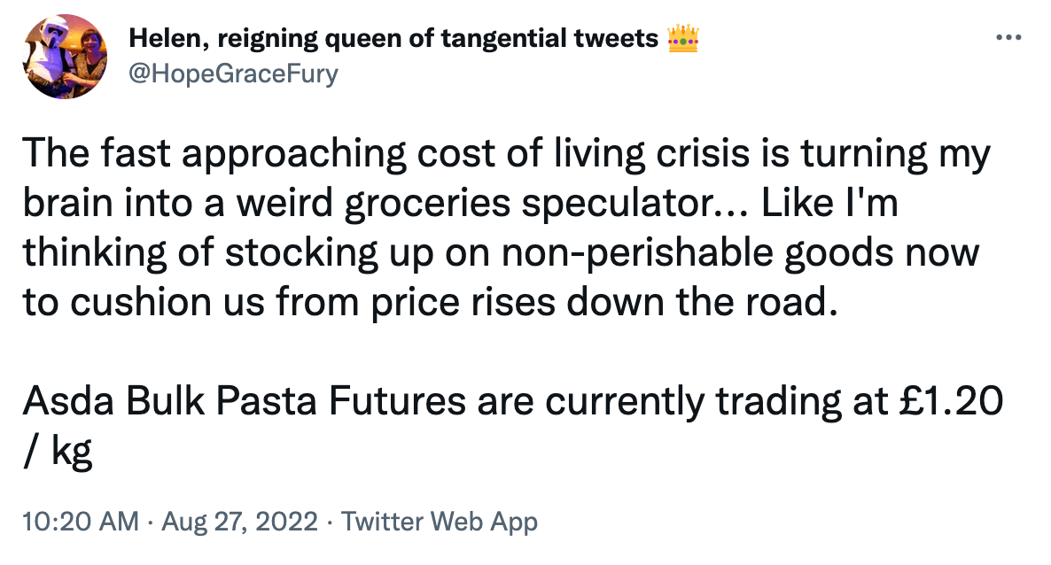This screenshot has width=1051, height=565.
Task: Click the 10:20 AM timestamp
Action: click(81, 522)
